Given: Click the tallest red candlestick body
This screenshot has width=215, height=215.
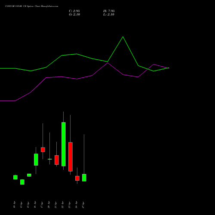Looking at the screenshot, I should 71,157.
